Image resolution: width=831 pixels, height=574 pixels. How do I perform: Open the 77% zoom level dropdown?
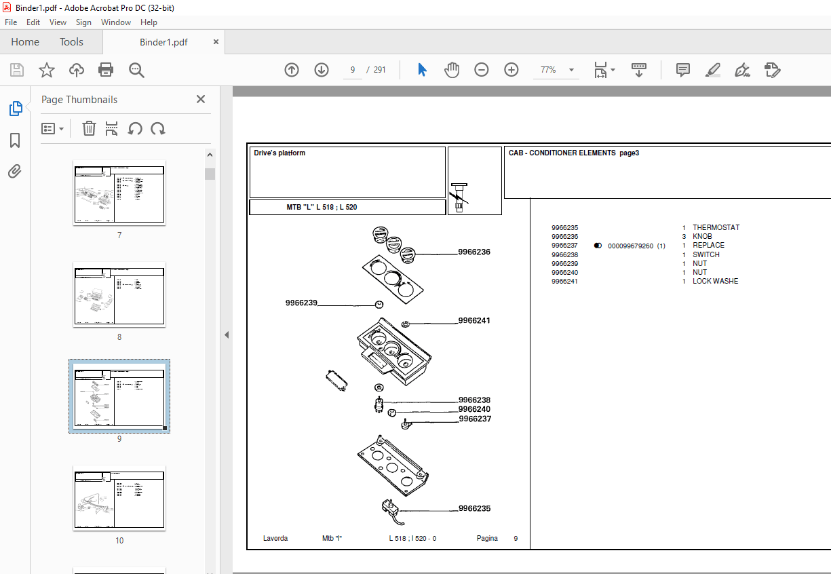tap(571, 70)
